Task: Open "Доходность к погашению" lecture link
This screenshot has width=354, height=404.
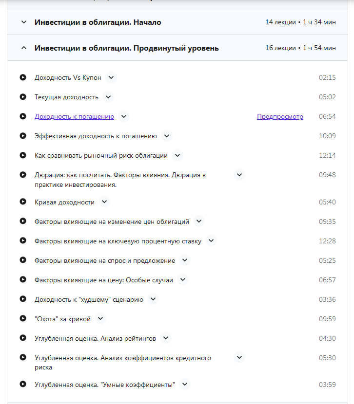Action: 74,117
